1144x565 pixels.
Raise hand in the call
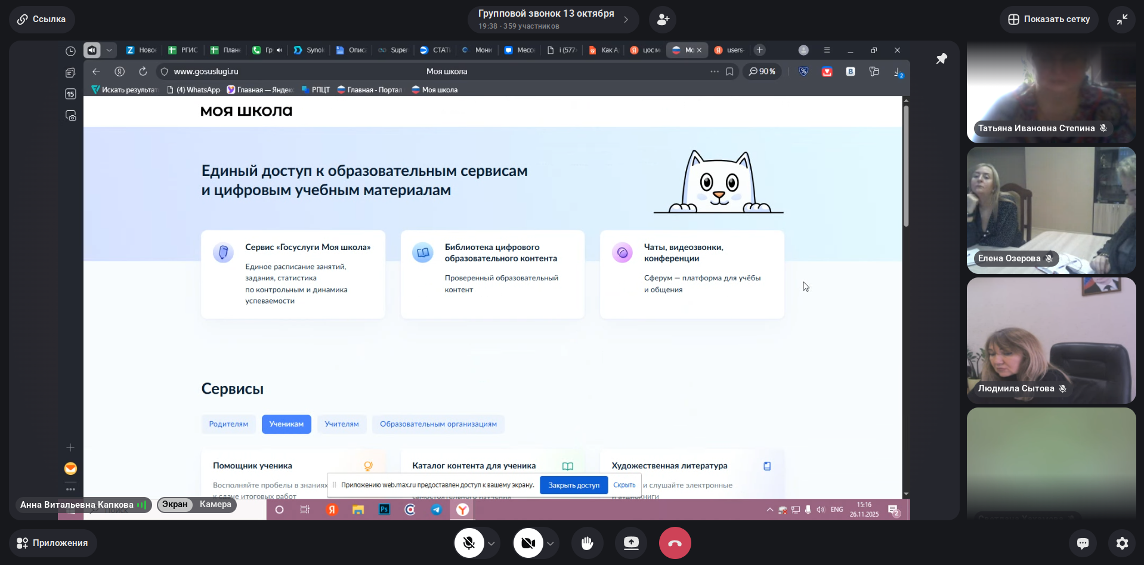pos(587,543)
